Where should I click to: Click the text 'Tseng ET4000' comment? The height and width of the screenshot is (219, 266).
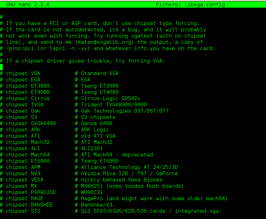click(x=100, y=92)
